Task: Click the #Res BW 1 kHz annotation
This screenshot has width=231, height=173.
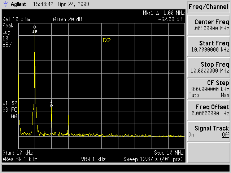Action: [20, 159]
